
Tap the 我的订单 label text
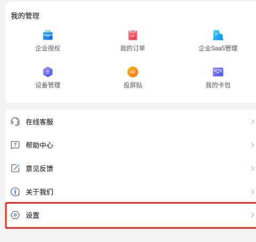133,49
